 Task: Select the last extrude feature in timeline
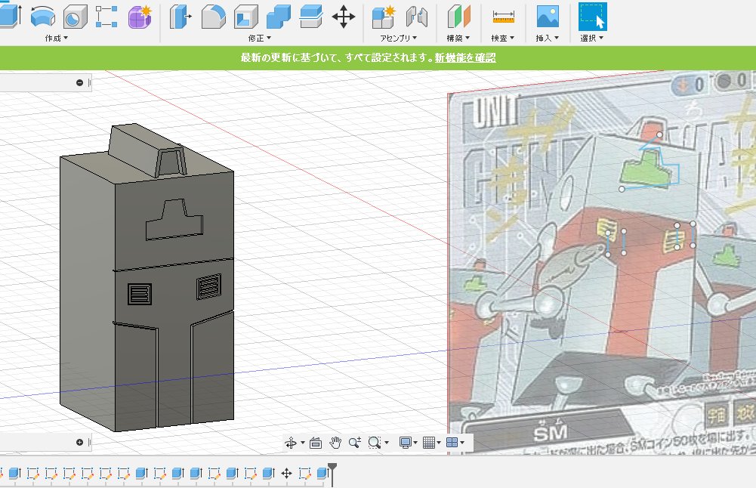point(322,473)
